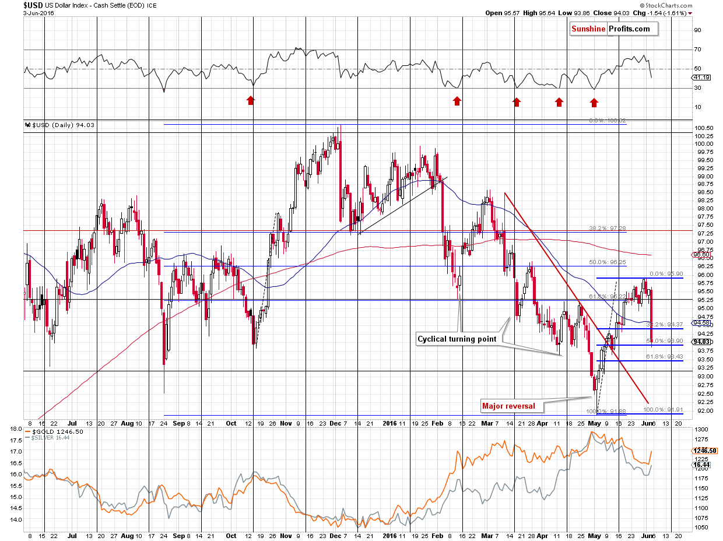This screenshot has height=541, width=723.
Task: Click the '100.0%: 91.91' Fibonacci label
Action: [x=664, y=410]
